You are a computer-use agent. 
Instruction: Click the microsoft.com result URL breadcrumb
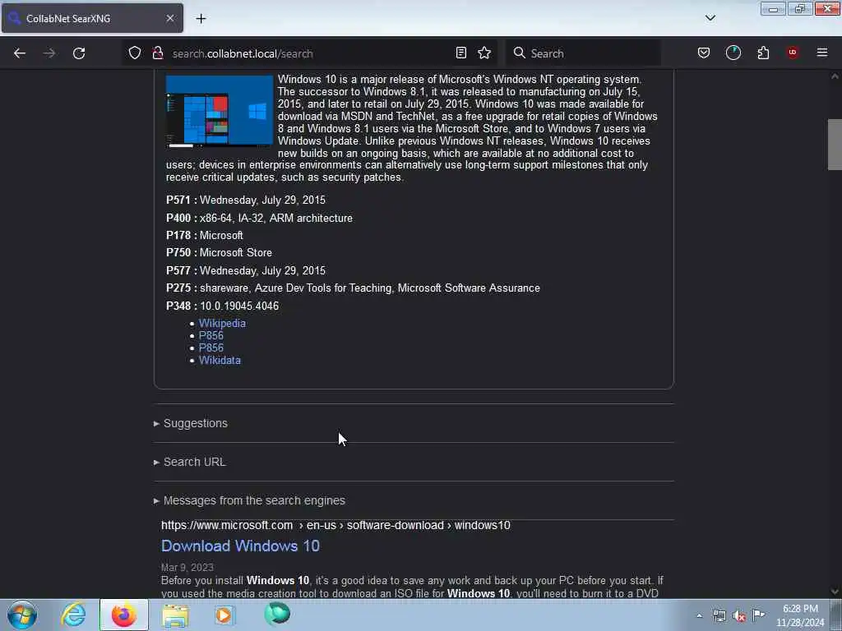(x=335, y=525)
